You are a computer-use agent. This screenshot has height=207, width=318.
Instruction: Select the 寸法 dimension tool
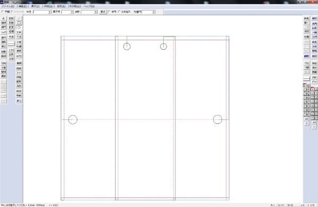coord(19,37)
